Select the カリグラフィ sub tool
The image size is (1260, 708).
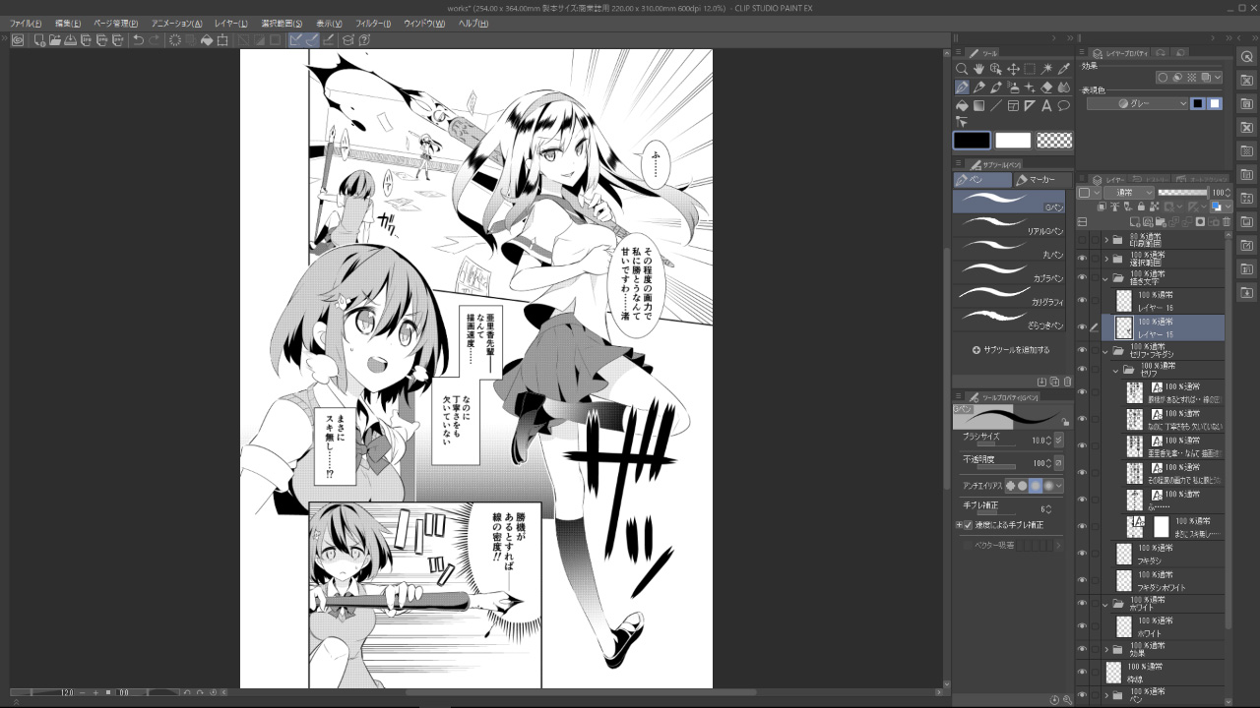coord(1009,296)
